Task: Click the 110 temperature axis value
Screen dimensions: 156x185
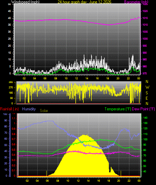Action: 145,134
